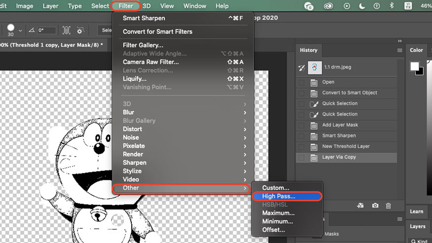Select Minimum filter
The height and width of the screenshot is (243, 432).
point(287,221)
